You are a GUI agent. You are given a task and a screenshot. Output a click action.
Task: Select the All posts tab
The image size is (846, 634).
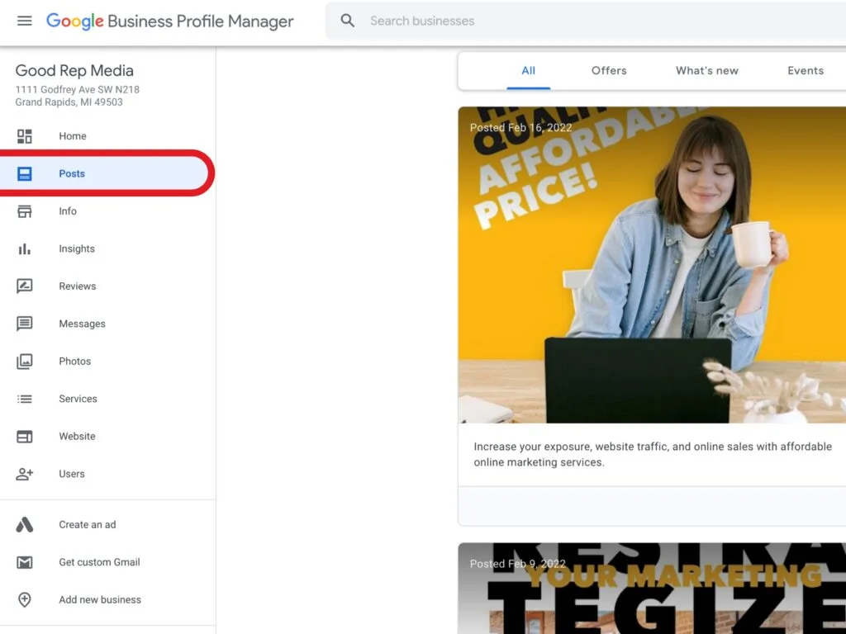528,71
